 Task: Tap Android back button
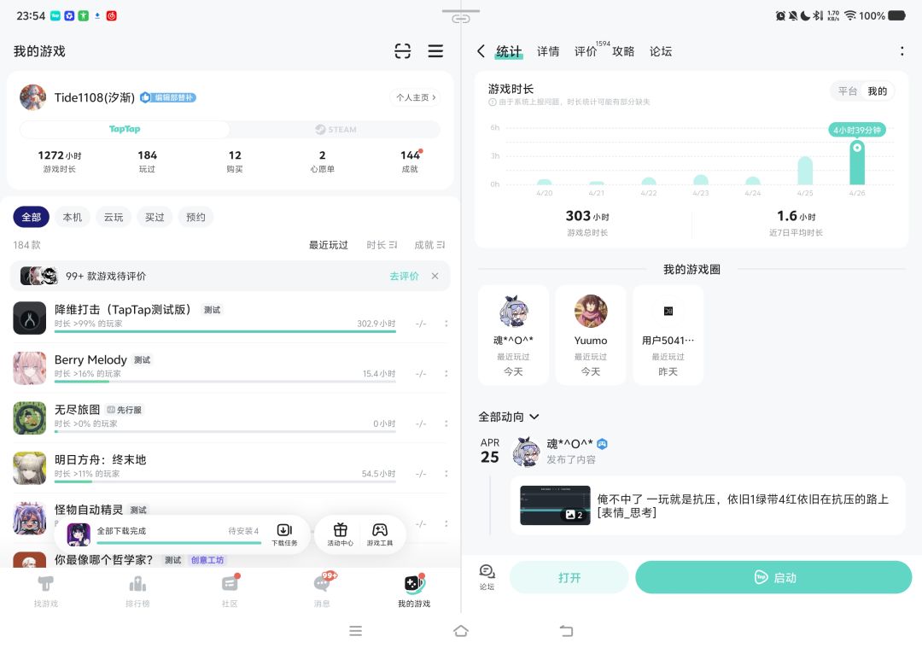pos(566,631)
